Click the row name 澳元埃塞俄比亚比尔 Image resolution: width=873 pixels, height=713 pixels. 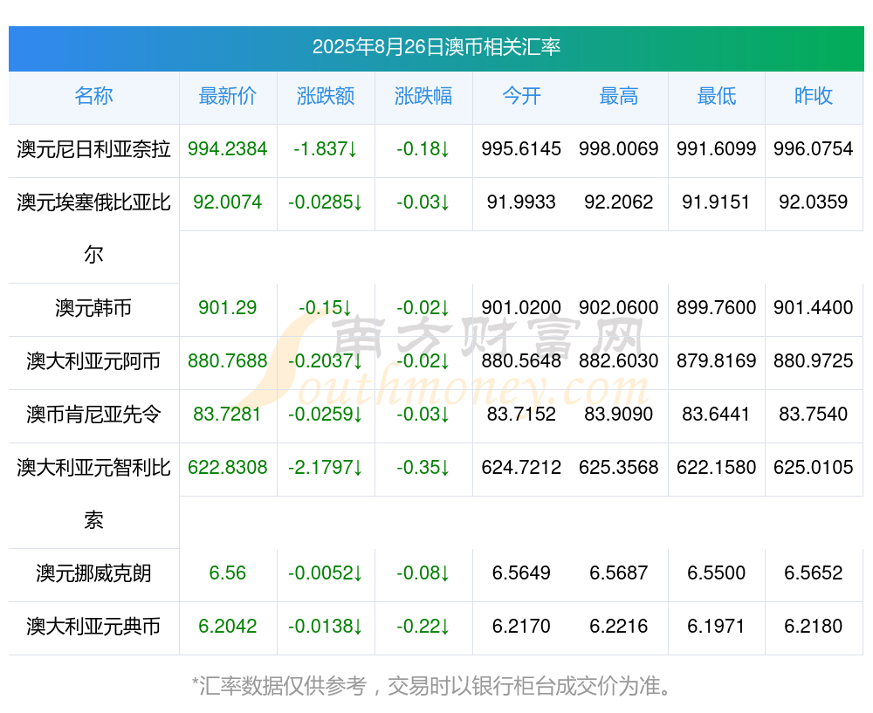pos(93,229)
